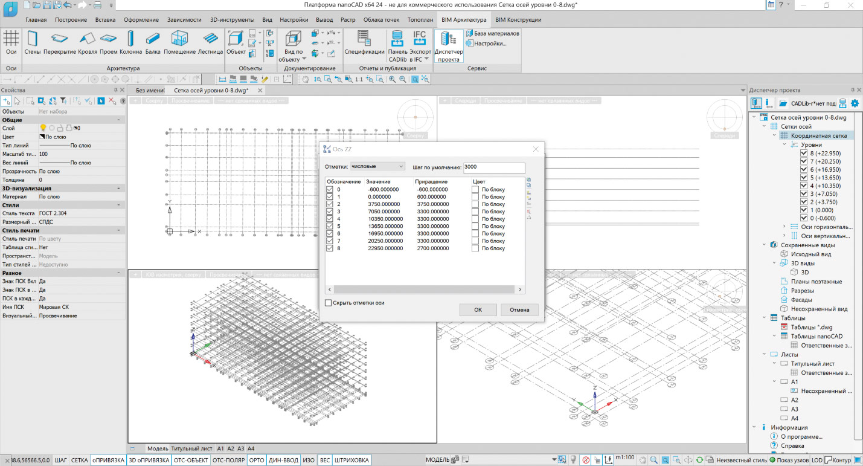Select the Лестница stair tool

pyautogui.click(x=210, y=43)
